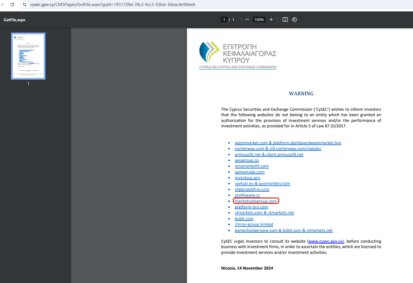Reload the page with the refresh icon
The height and width of the screenshot is (283, 413).
tap(12, 5)
